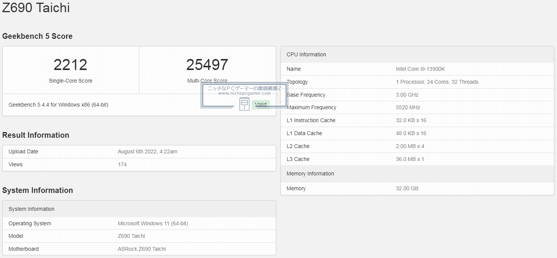Select 1 Processor, 24 Cores, 32 Threads
Image resolution: width=557 pixels, height=258 pixels.
point(437,82)
